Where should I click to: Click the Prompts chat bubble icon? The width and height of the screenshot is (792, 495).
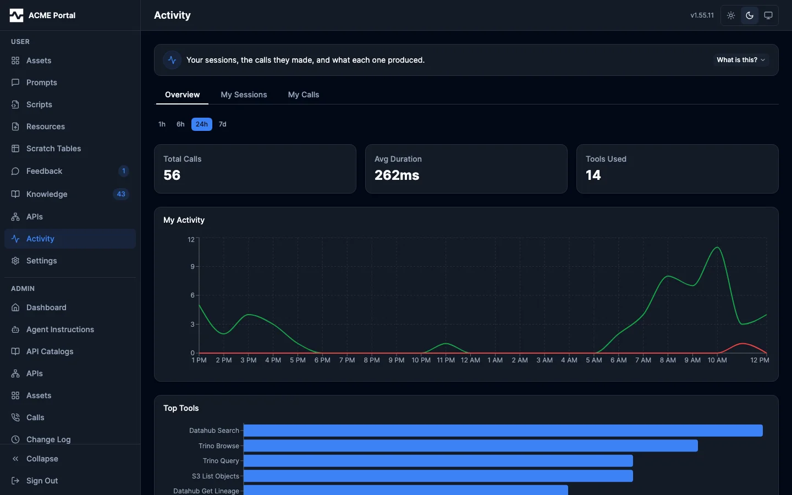pyautogui.click(x=15, y=82)
